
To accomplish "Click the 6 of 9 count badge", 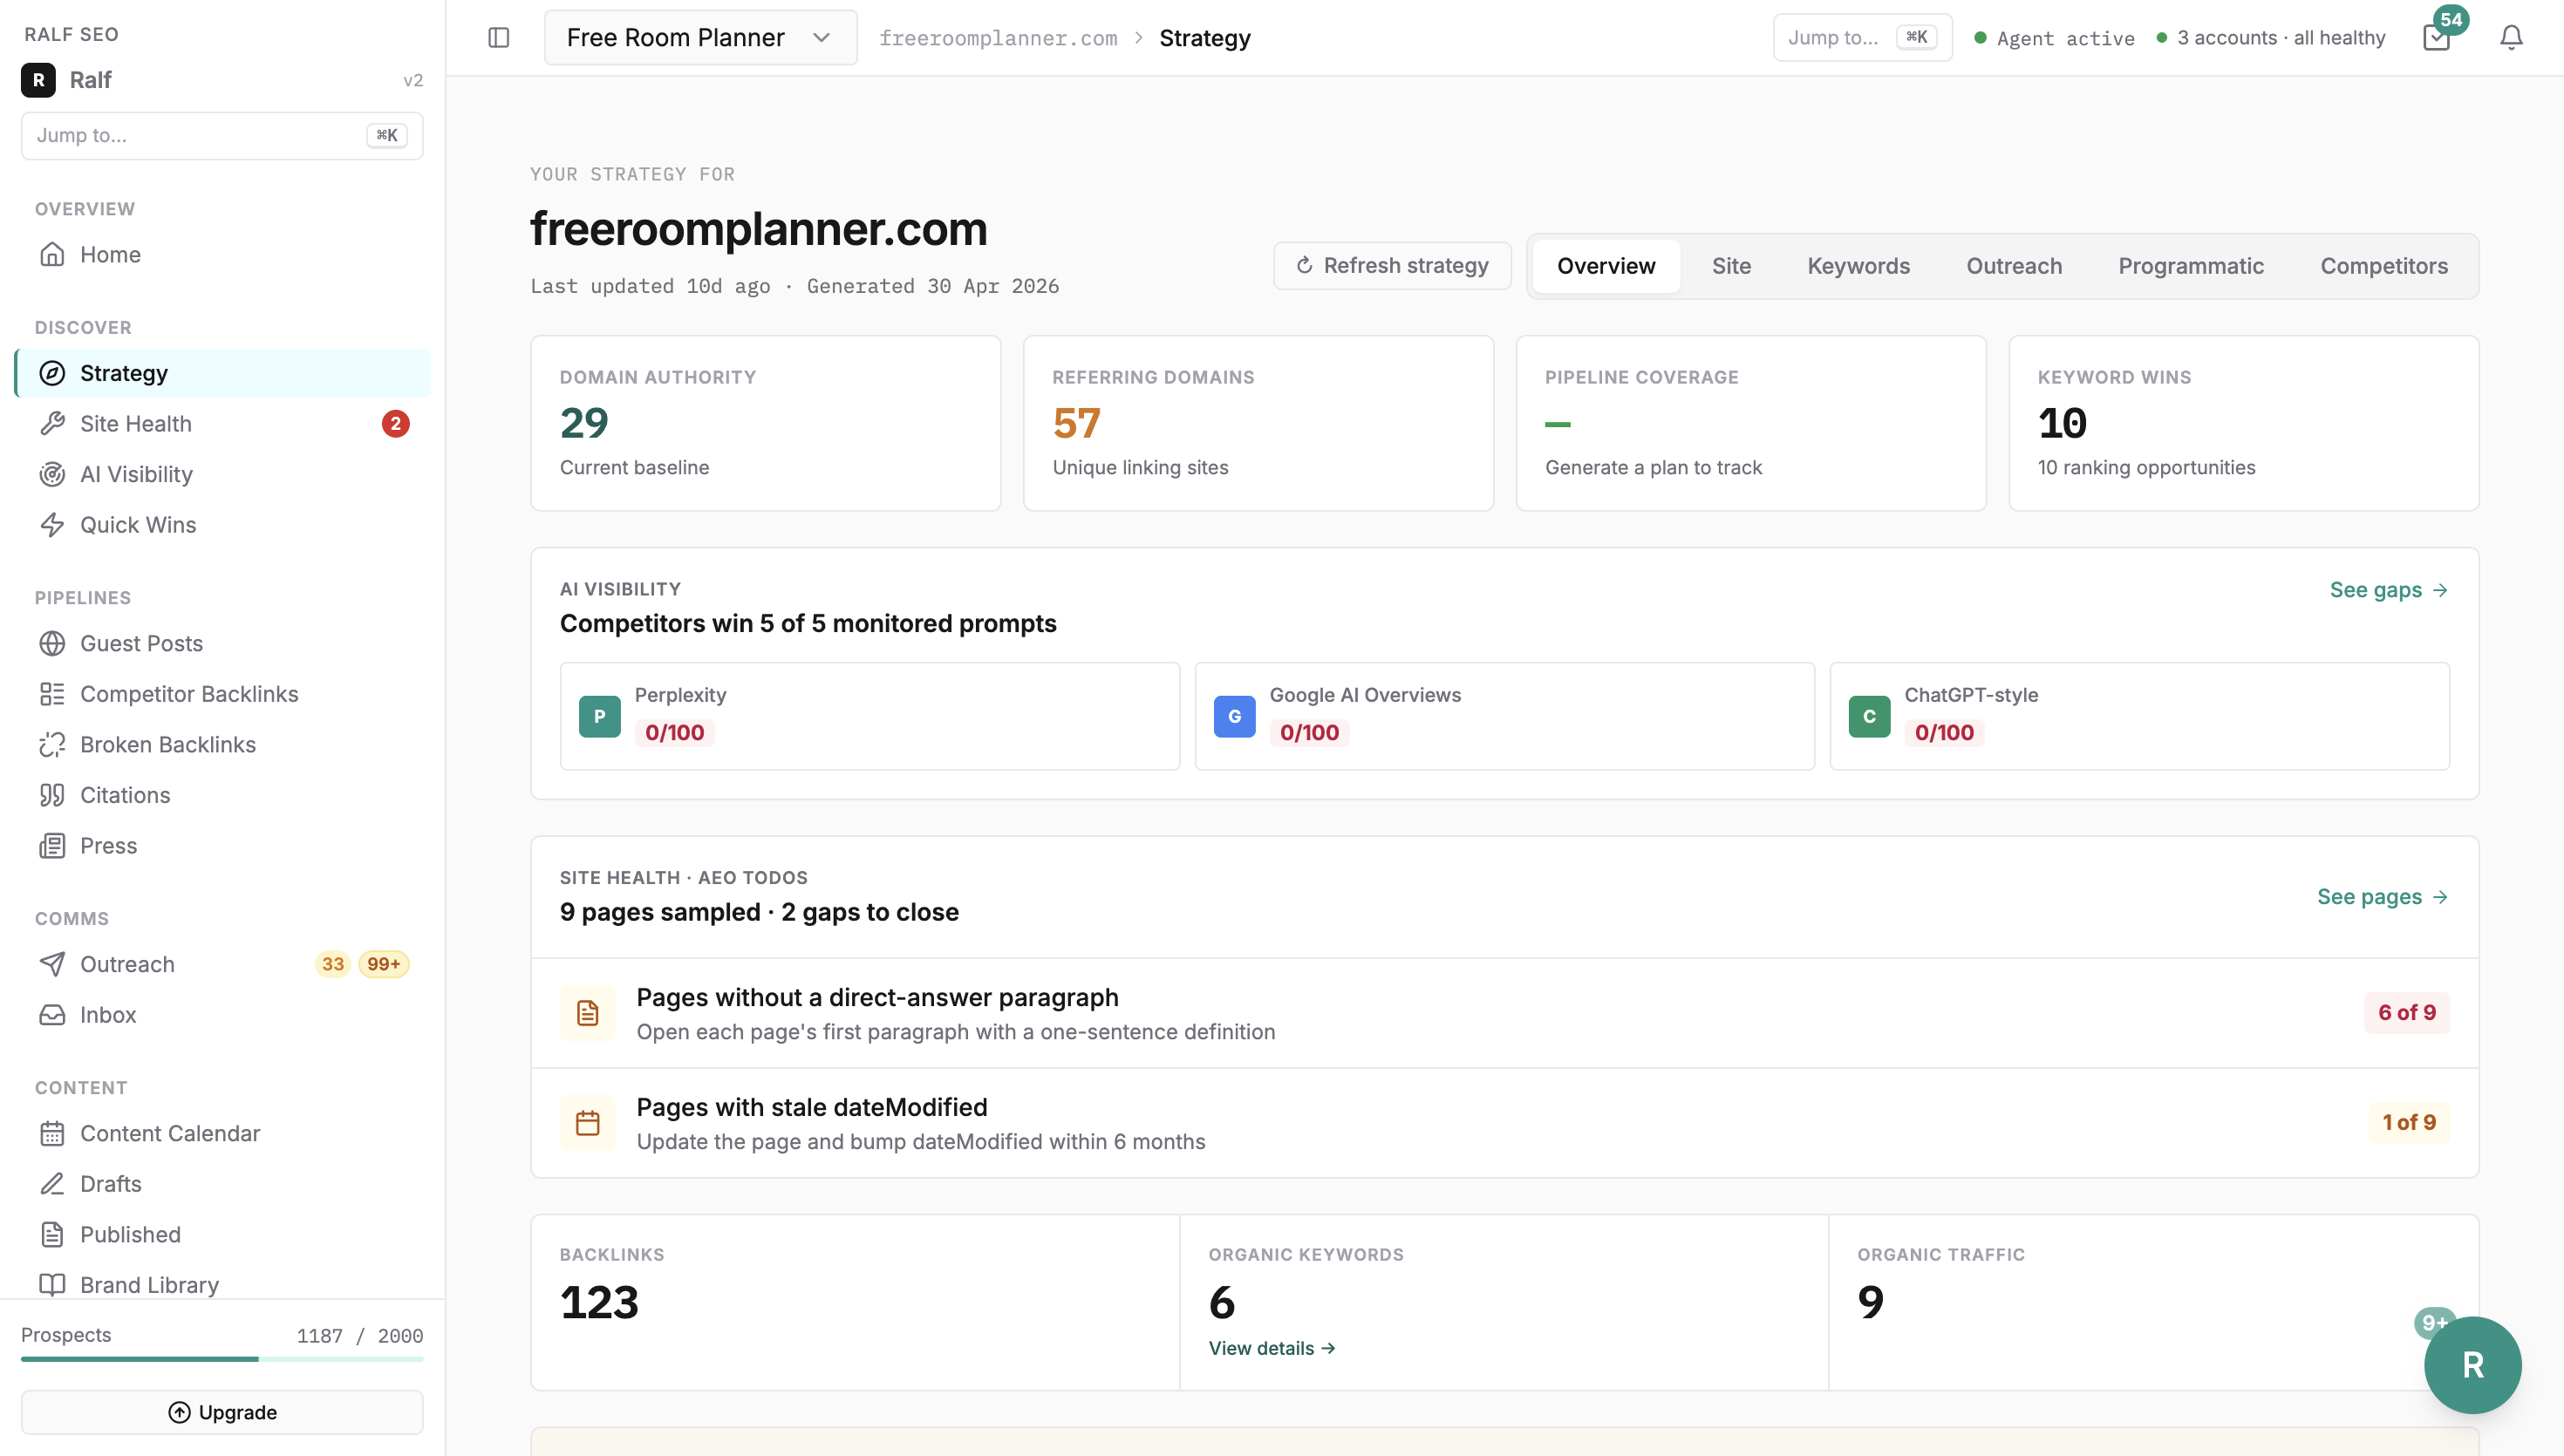I will 2406,1013.
